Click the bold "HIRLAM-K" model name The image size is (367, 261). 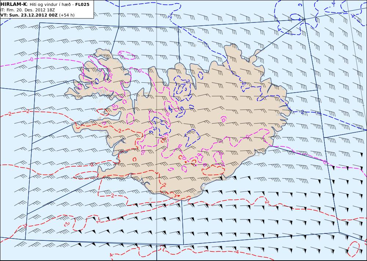pos(14,4)
